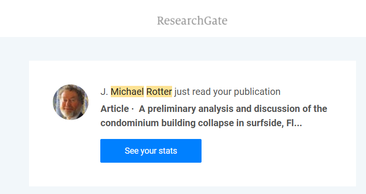Click the bold "Article" type label
This screenshot has width=366, height=194.
pos(115,109)
